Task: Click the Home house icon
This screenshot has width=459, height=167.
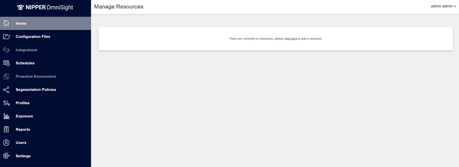Action: point(6,23)
